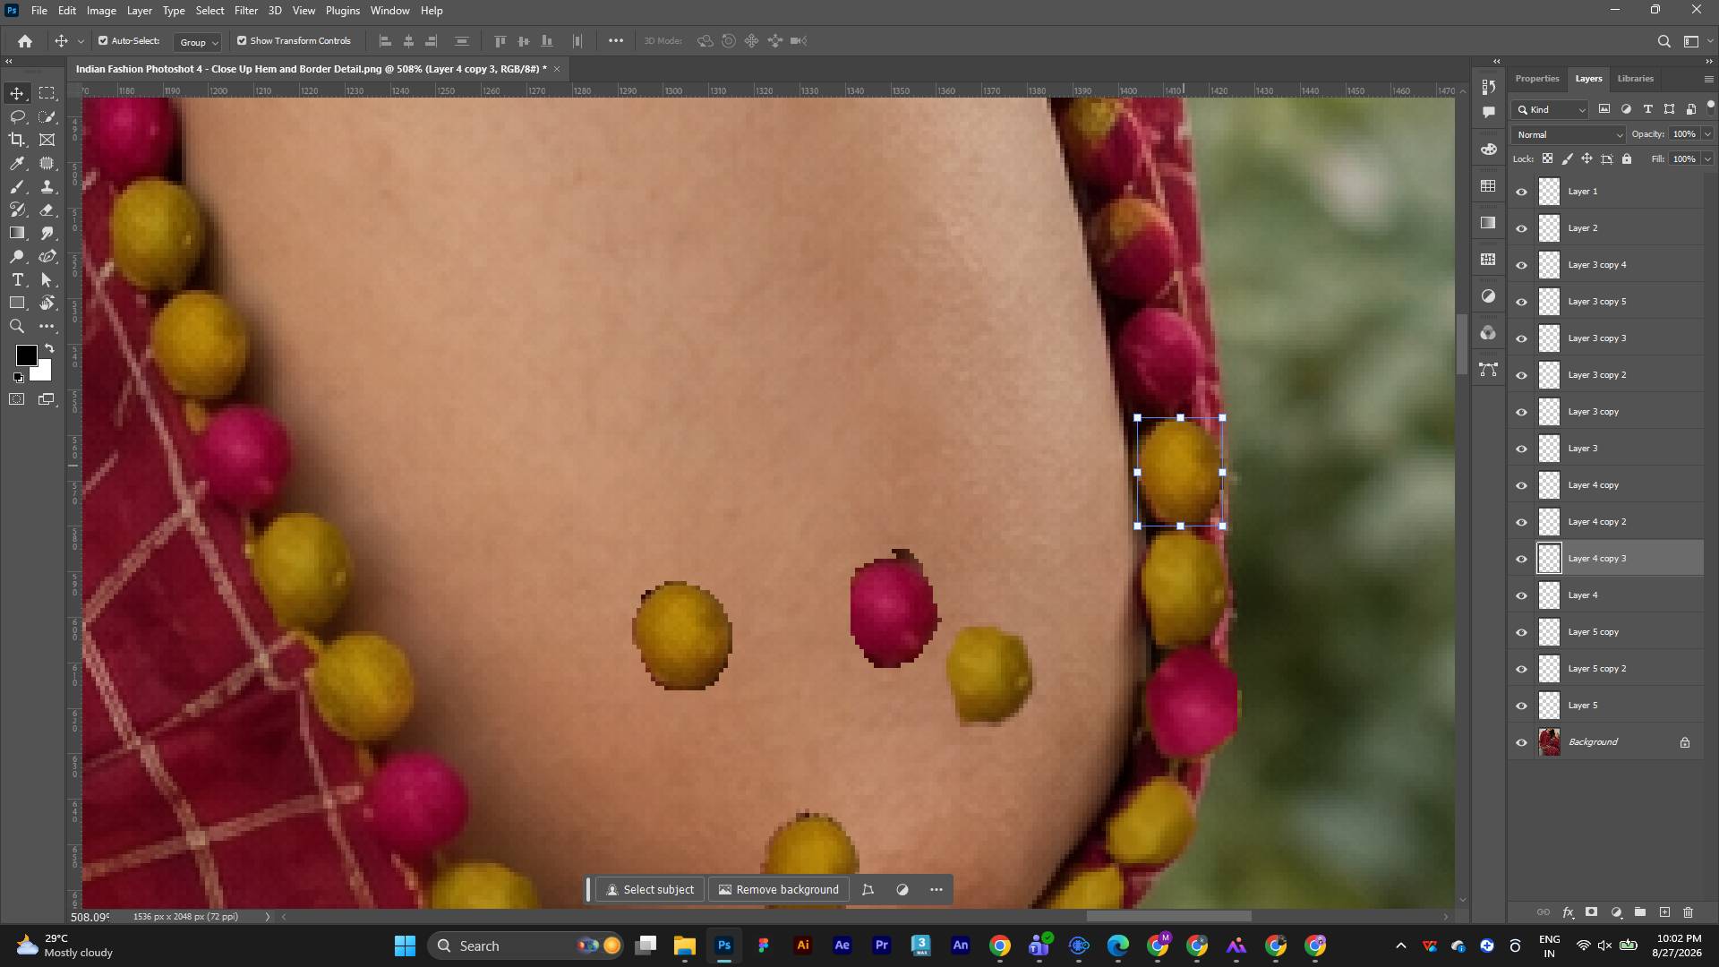
Task: Select the Crop tool
Action: point(17,140)
